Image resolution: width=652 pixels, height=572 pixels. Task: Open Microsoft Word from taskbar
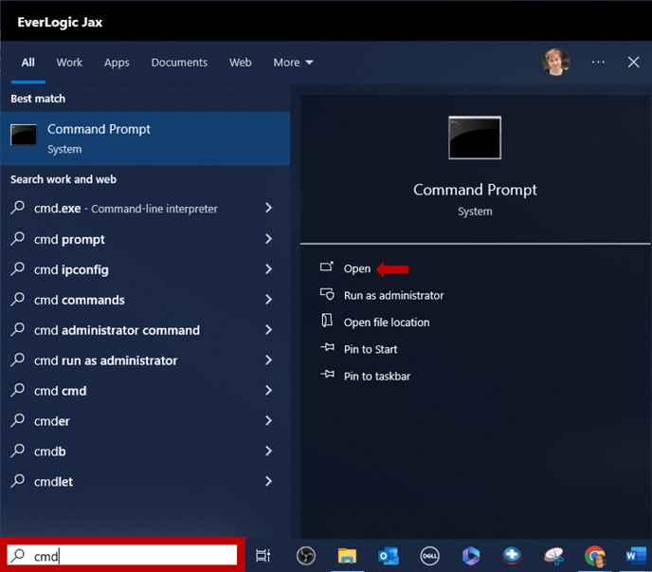click(636, 555)
